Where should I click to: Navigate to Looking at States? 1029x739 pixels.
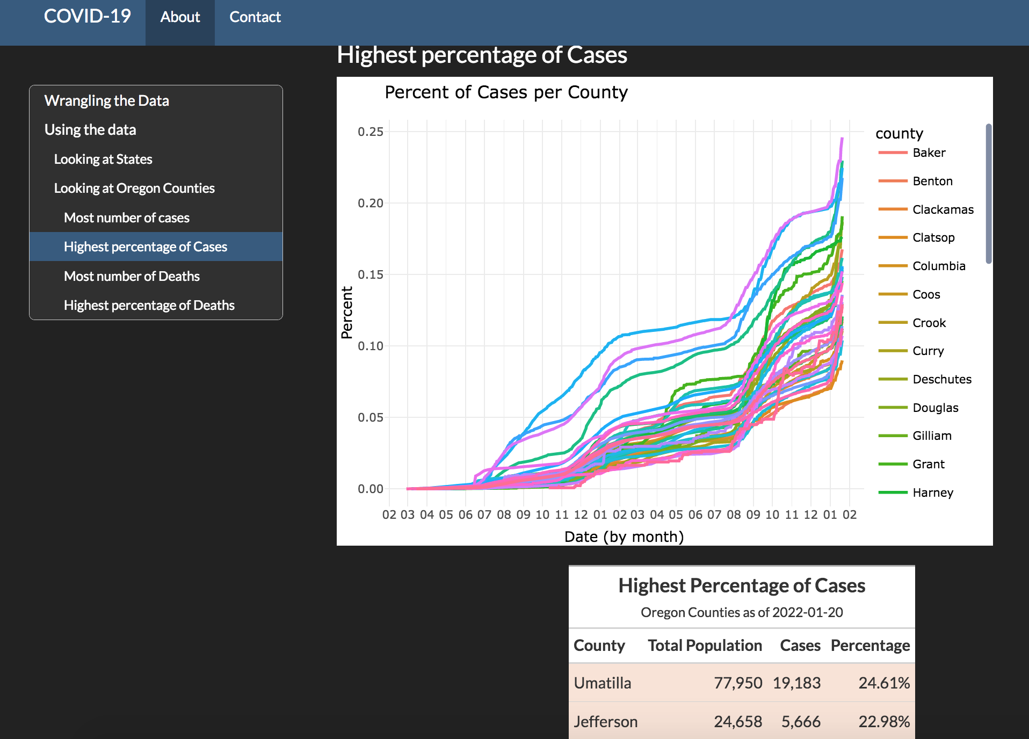pos(103,159)
